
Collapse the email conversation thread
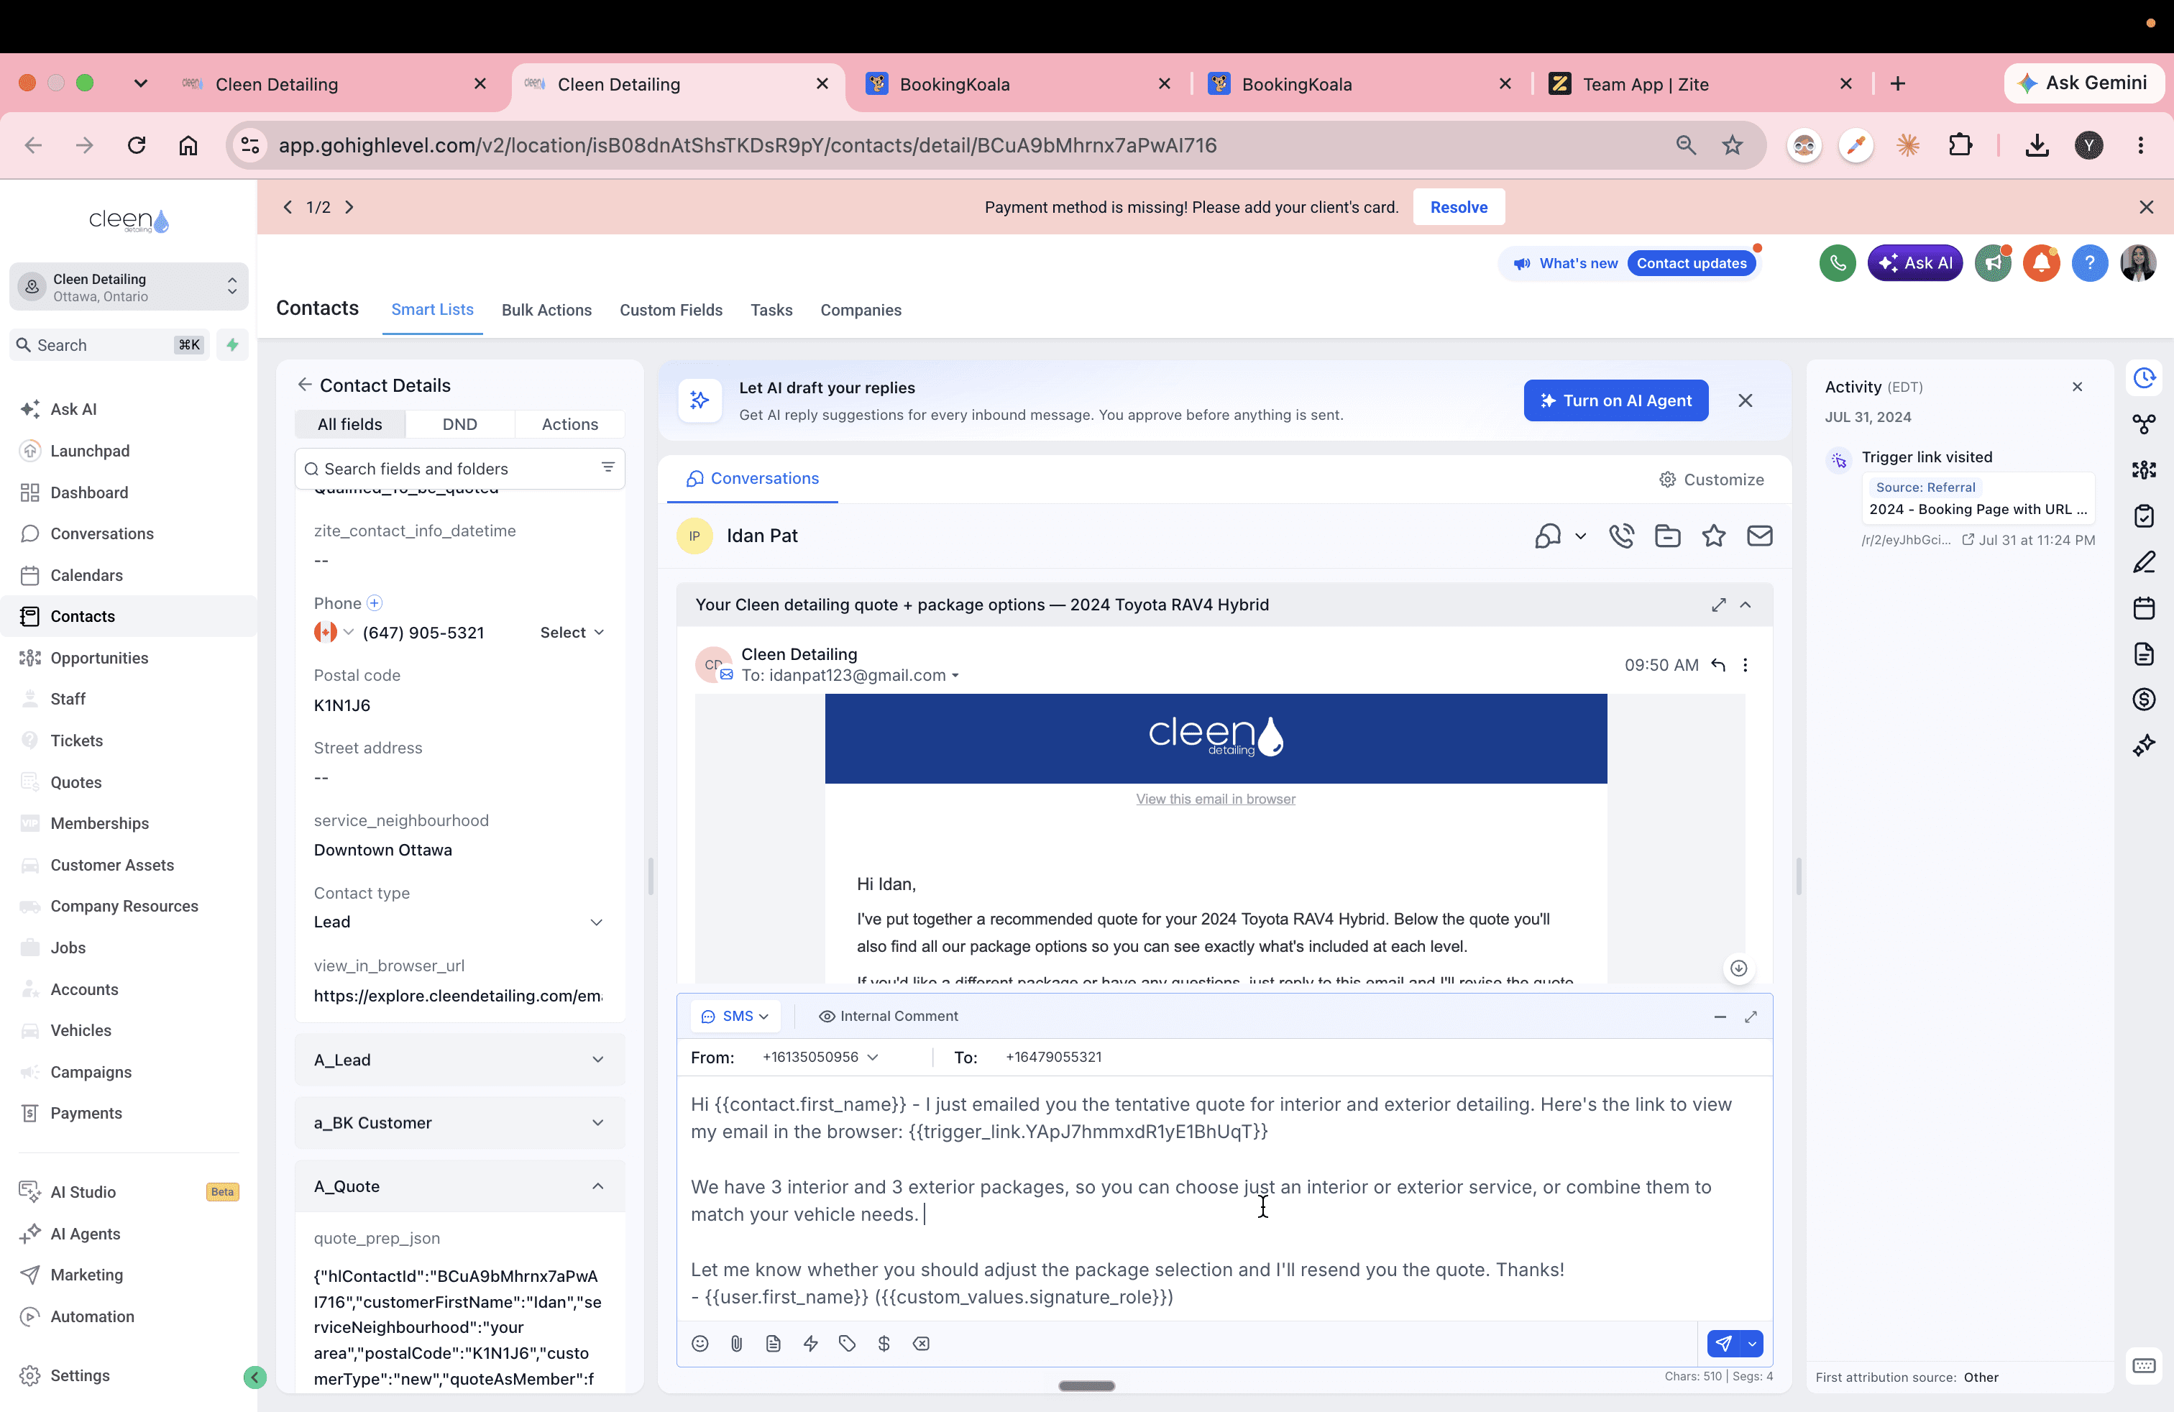pos(1746,605)
